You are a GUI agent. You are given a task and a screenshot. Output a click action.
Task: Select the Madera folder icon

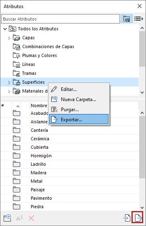(17, 173)
